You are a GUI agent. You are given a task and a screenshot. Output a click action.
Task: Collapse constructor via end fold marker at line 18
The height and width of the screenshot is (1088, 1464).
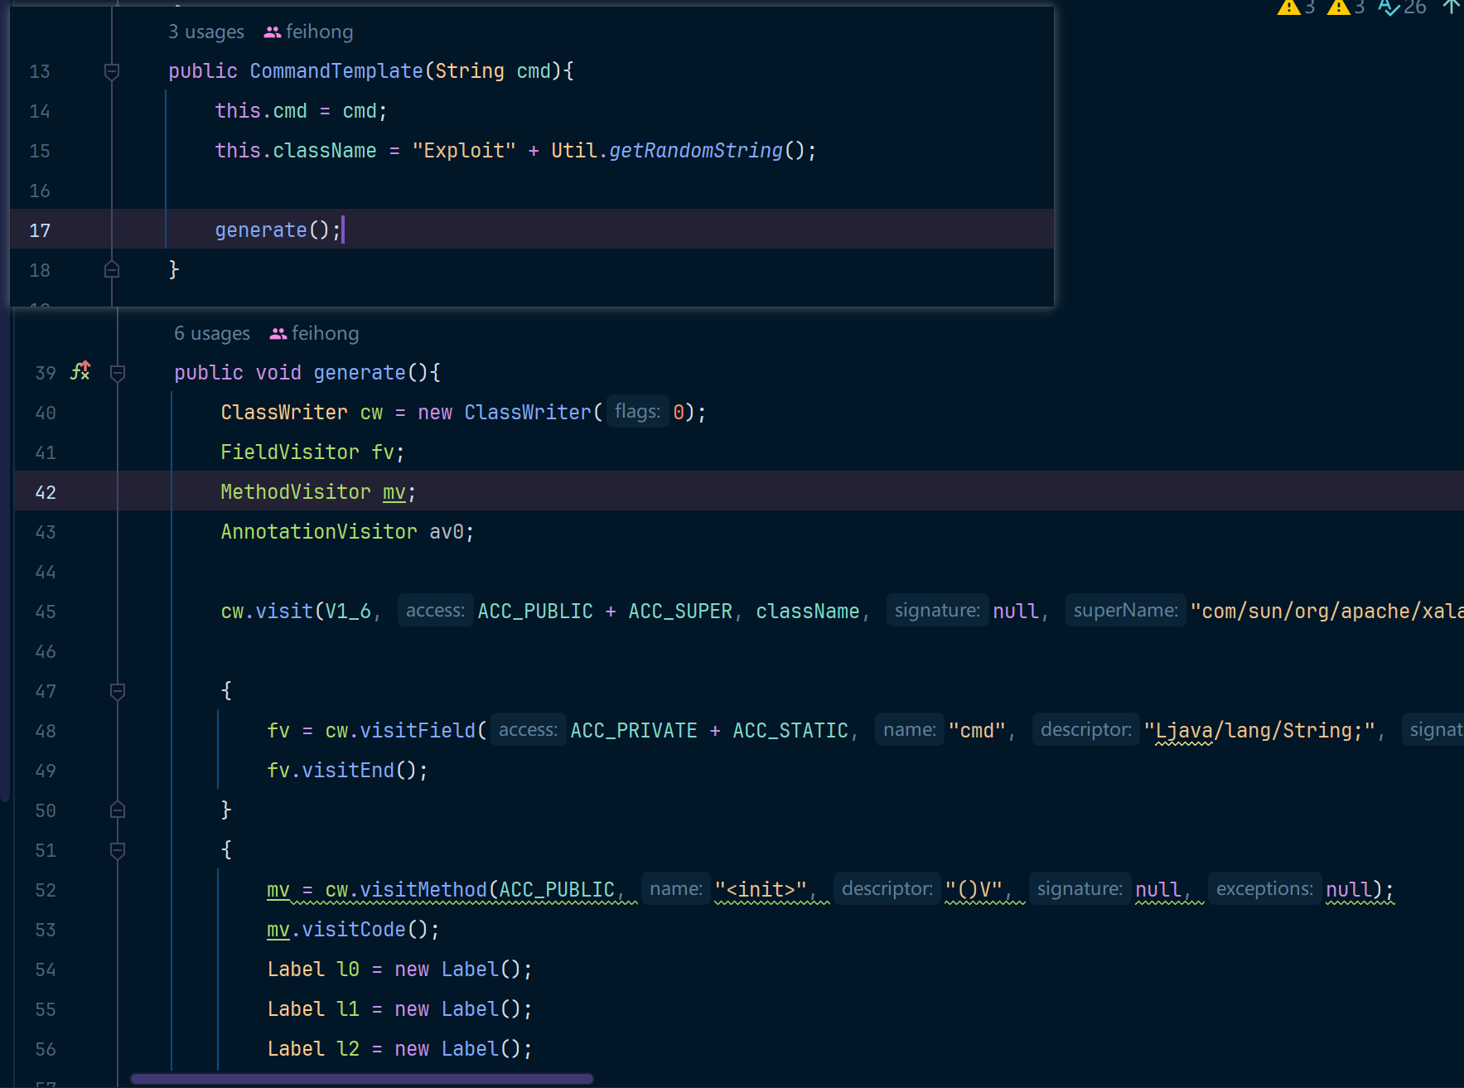click(x=112, y=269)
